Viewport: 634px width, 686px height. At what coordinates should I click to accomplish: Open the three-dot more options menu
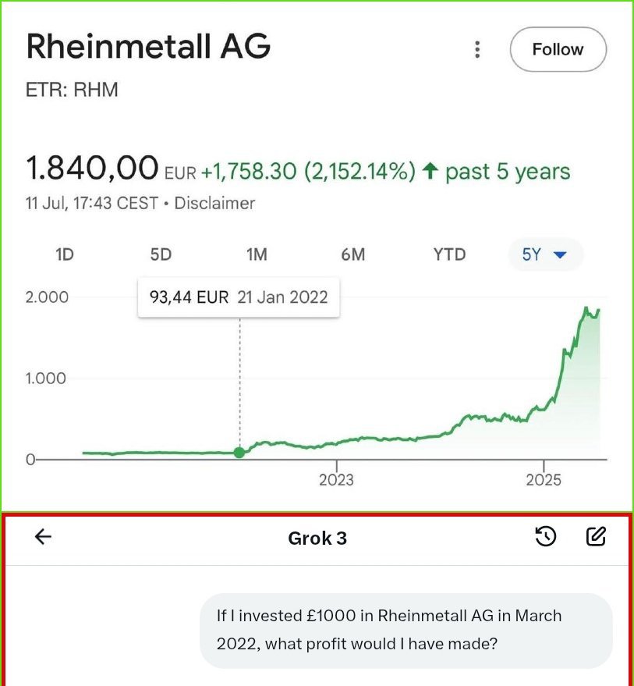pos(477,49)
